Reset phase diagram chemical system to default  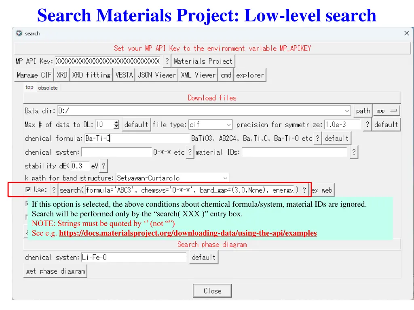[204, 257]
